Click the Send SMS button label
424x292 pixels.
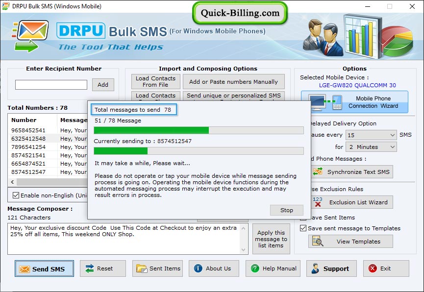(x=49, y=269)
